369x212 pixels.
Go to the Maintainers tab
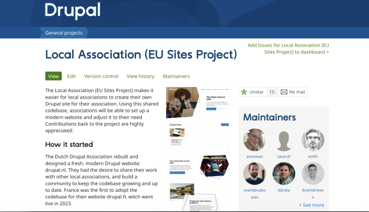point(176,76)
